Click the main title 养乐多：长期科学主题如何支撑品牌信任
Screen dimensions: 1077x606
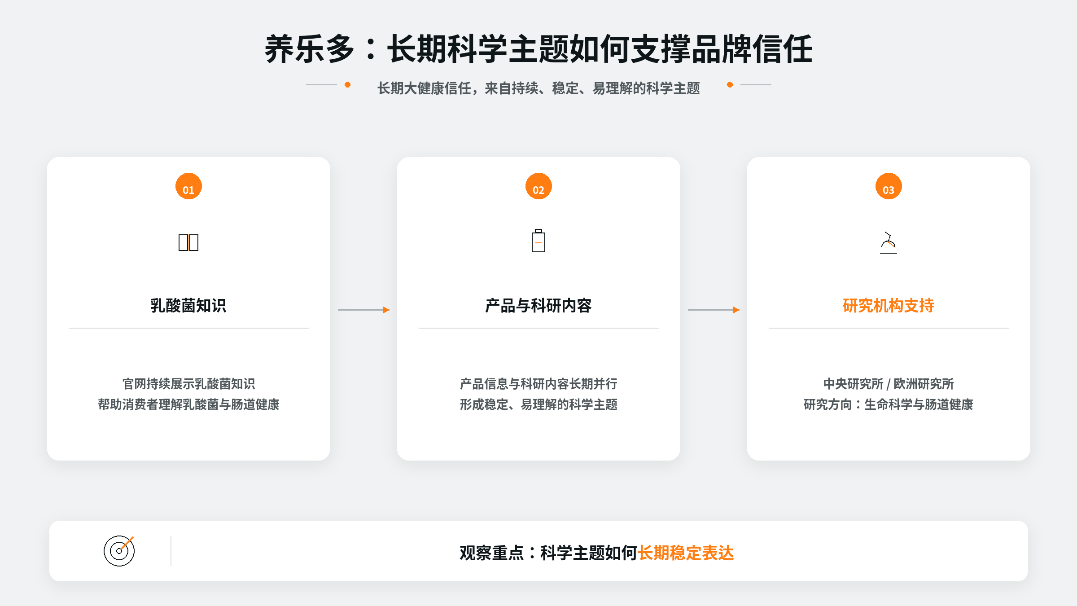point(538,49)
